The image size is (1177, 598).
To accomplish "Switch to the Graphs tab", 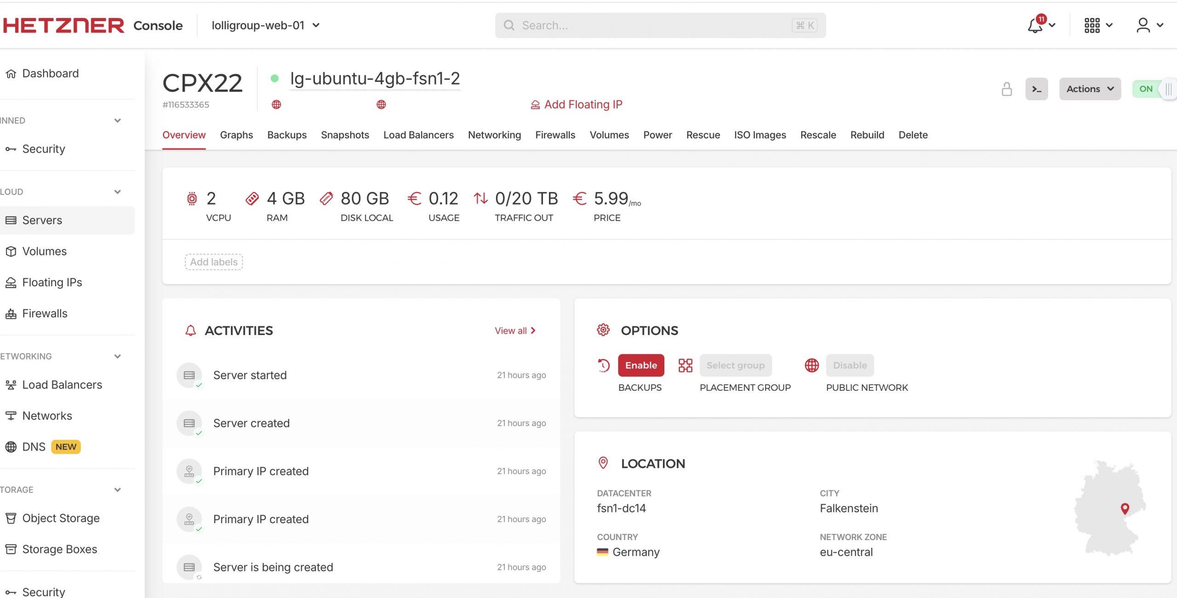I will 236,135.
